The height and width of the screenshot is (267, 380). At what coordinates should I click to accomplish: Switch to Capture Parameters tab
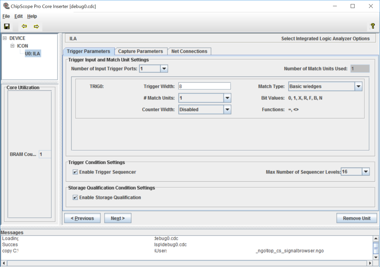pyautogui.click(x=141, y=51)
